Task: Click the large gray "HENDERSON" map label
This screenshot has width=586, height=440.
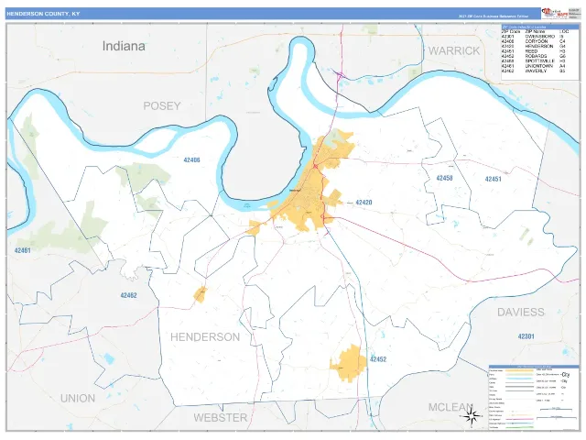Action: [205, 337]
